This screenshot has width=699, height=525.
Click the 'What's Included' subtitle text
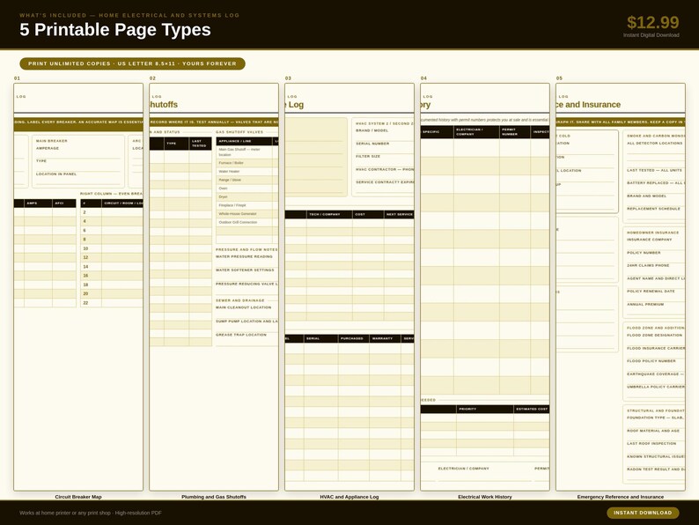click(x=129, y=15)
